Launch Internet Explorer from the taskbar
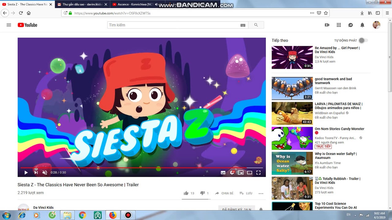The image size is (392, 220). [x=22, y=215]
